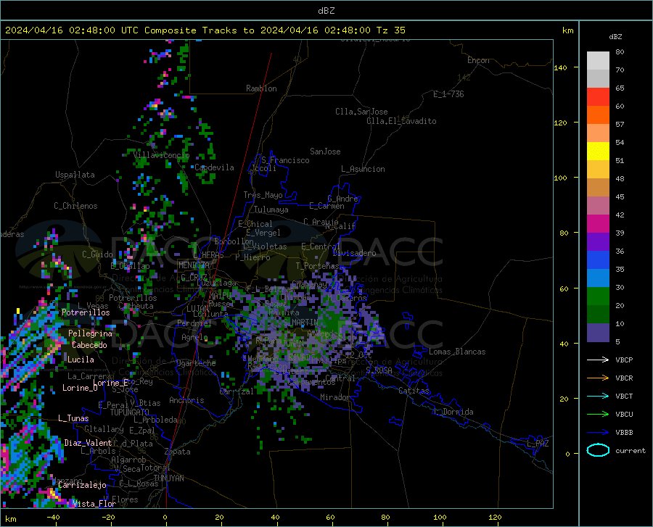
Task: Click the 'Ramblon' map label
Action: pos(261,88)
